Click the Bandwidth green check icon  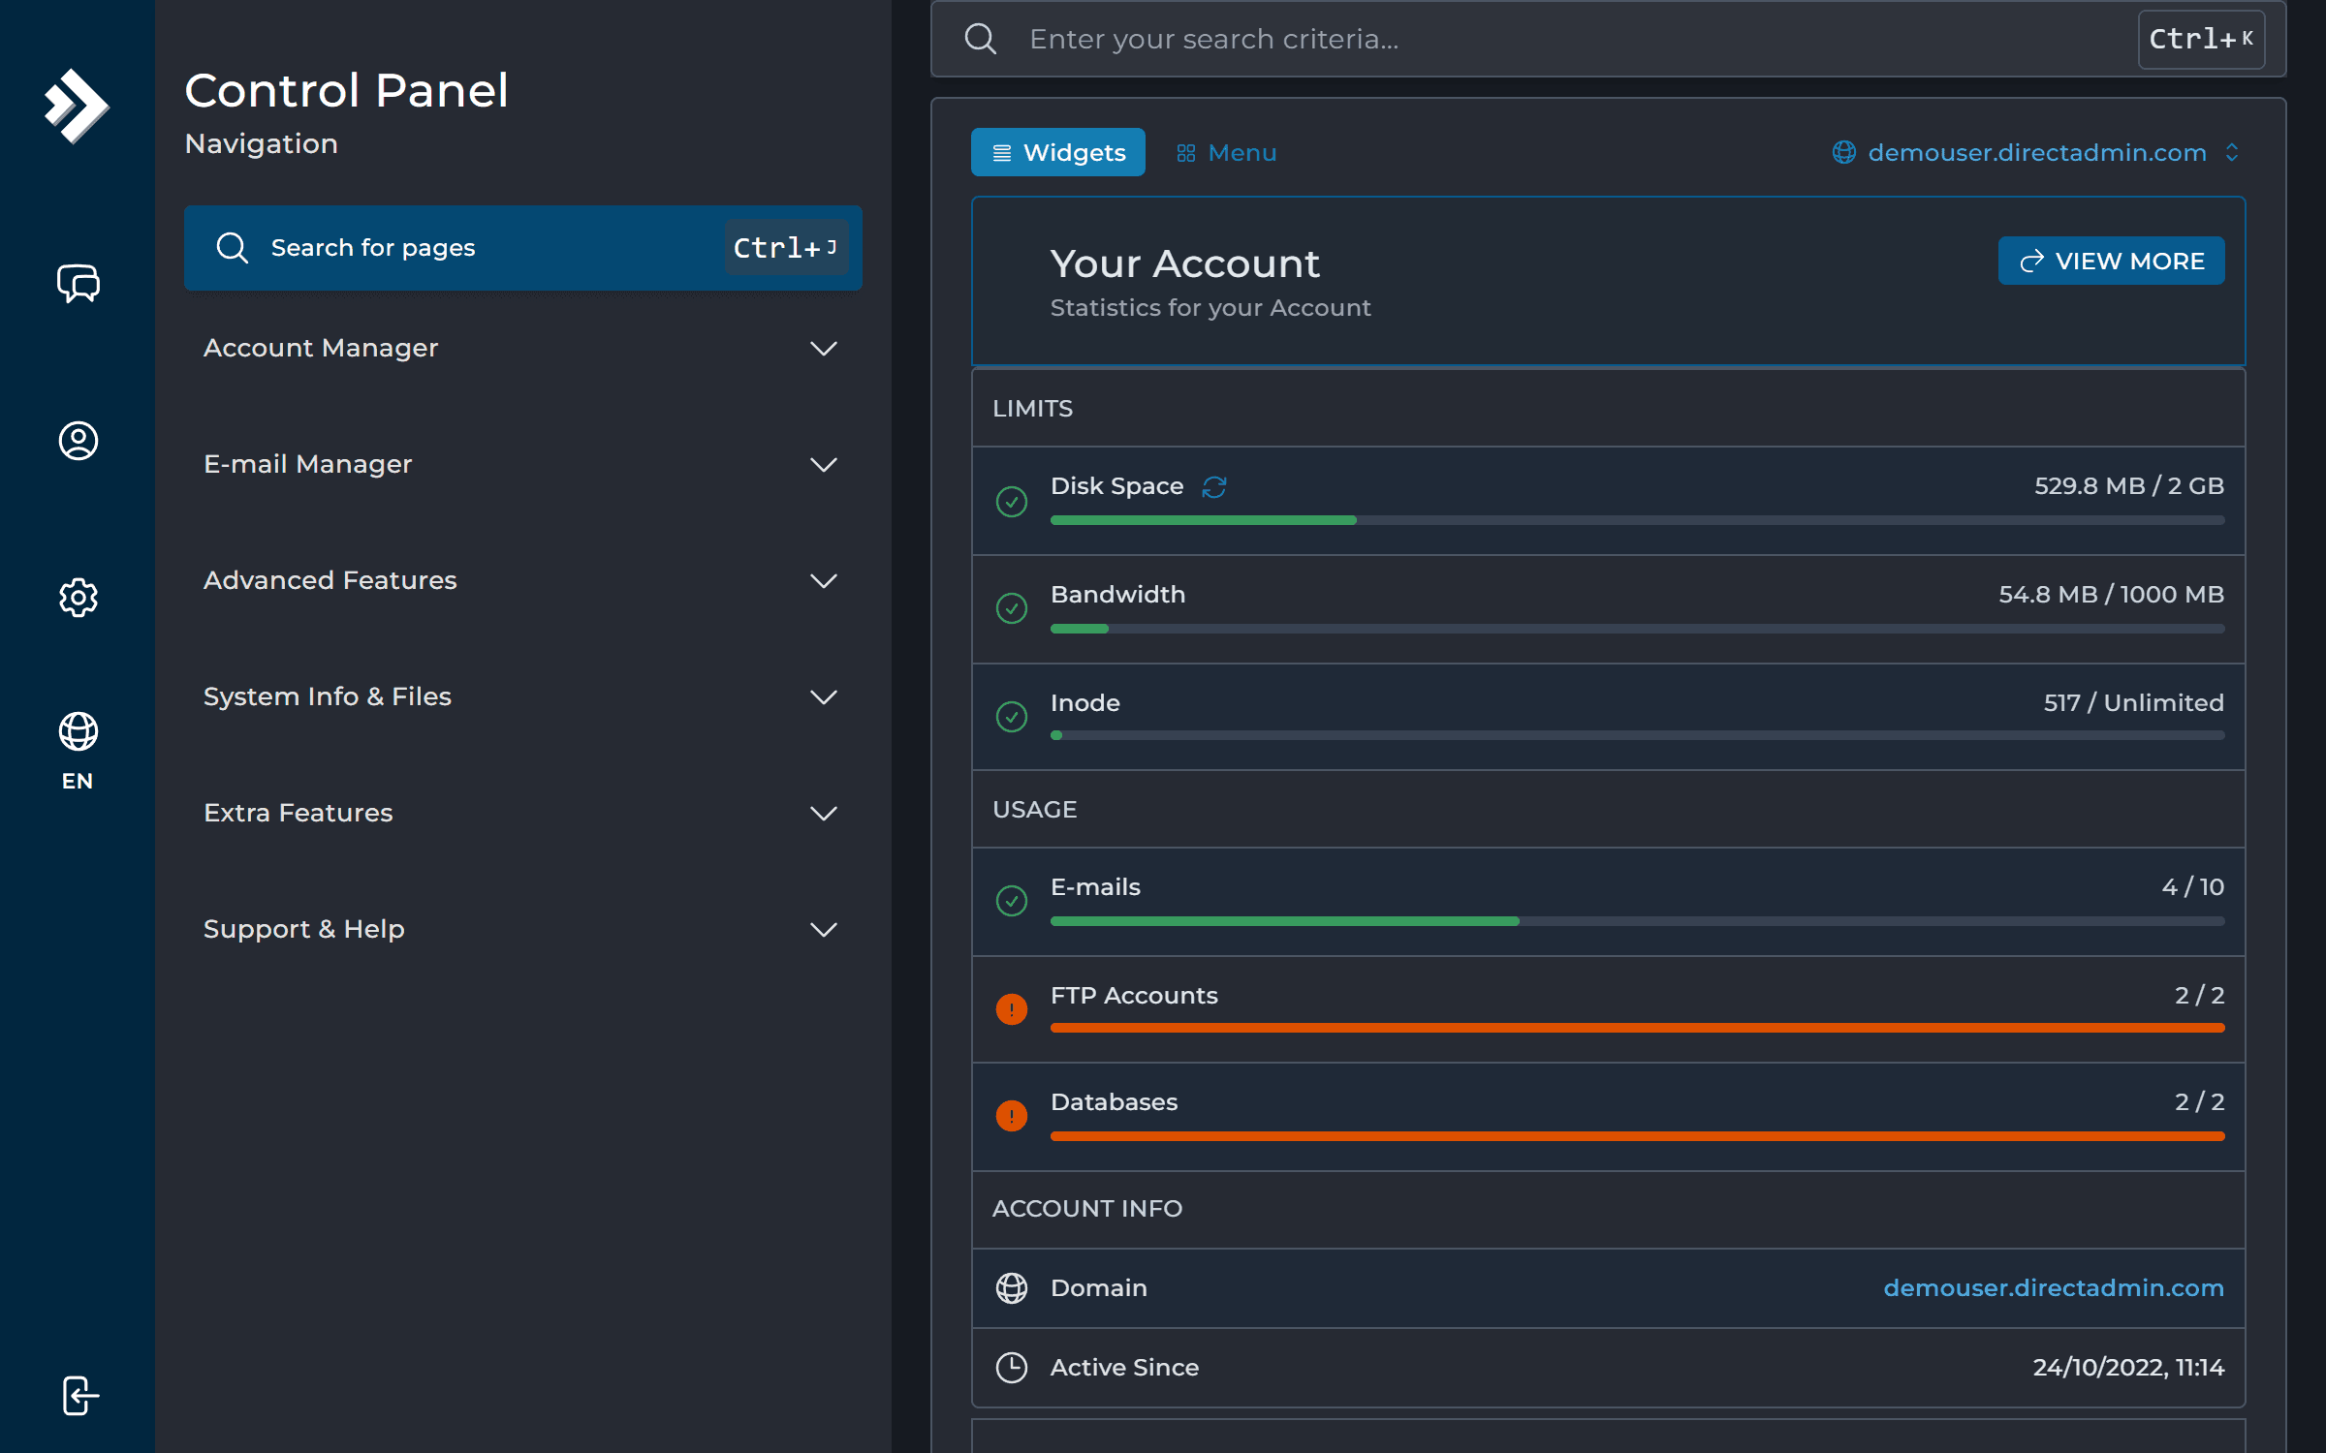(1012, 608)
